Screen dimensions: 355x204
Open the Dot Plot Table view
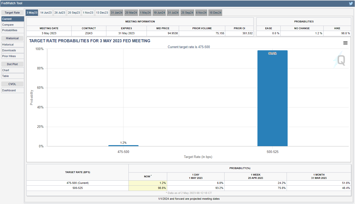click(13, 76)
